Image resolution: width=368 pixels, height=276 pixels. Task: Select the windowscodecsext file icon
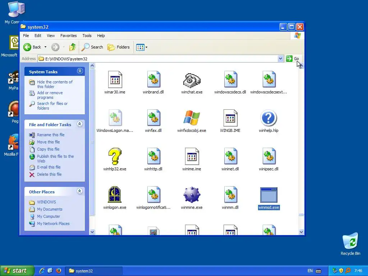point(269,79)
